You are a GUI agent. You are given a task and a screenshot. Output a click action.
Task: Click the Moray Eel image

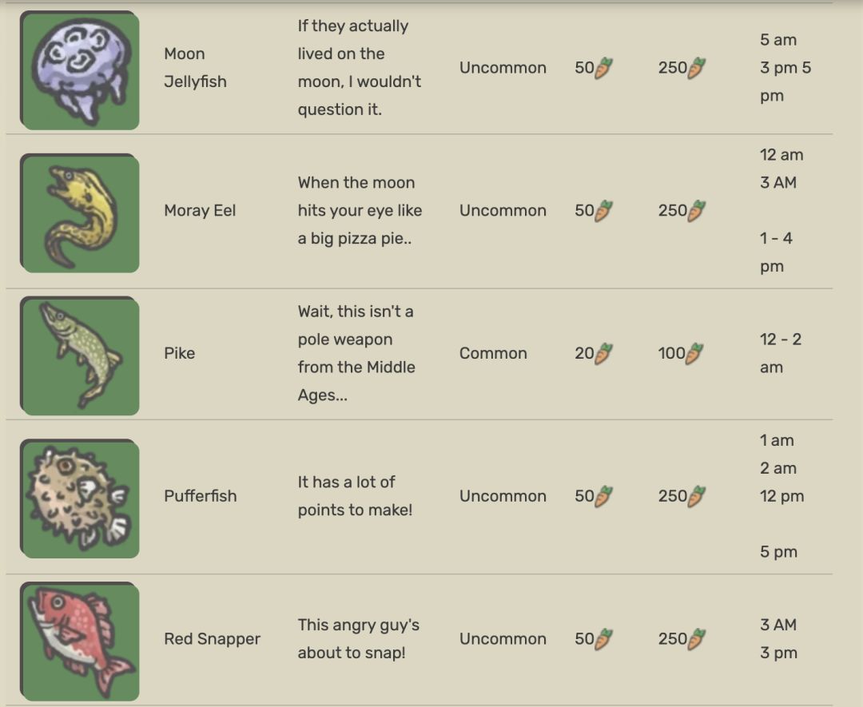click(79, 213)
